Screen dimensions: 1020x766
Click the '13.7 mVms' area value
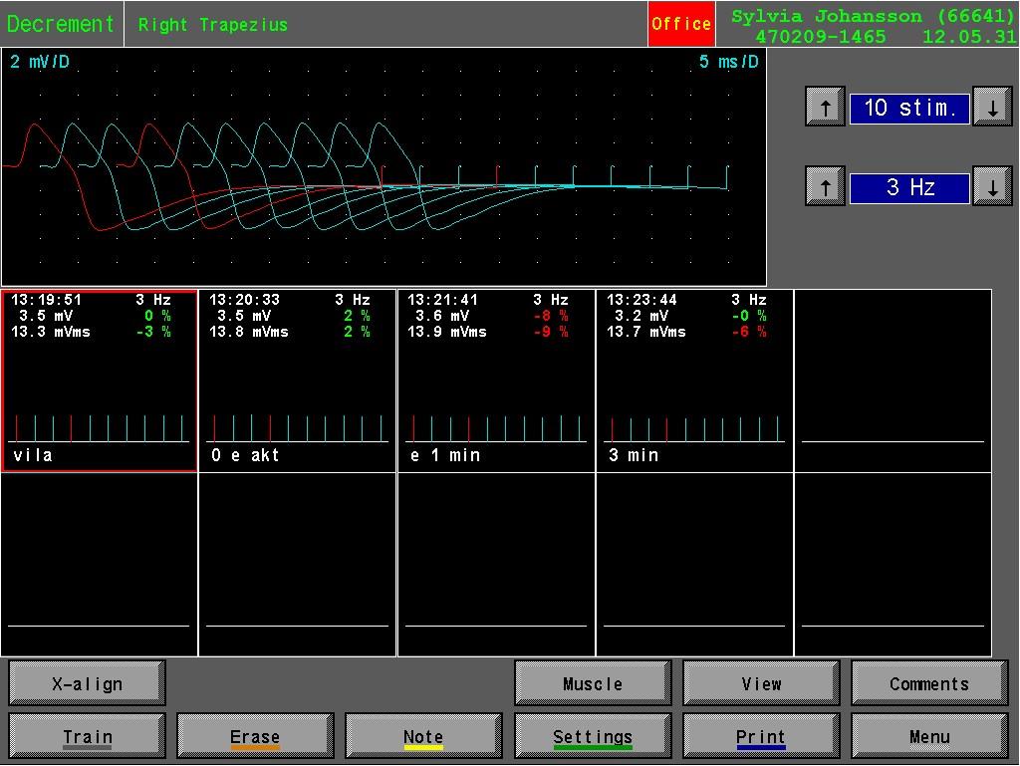click(x=645, y=332)
